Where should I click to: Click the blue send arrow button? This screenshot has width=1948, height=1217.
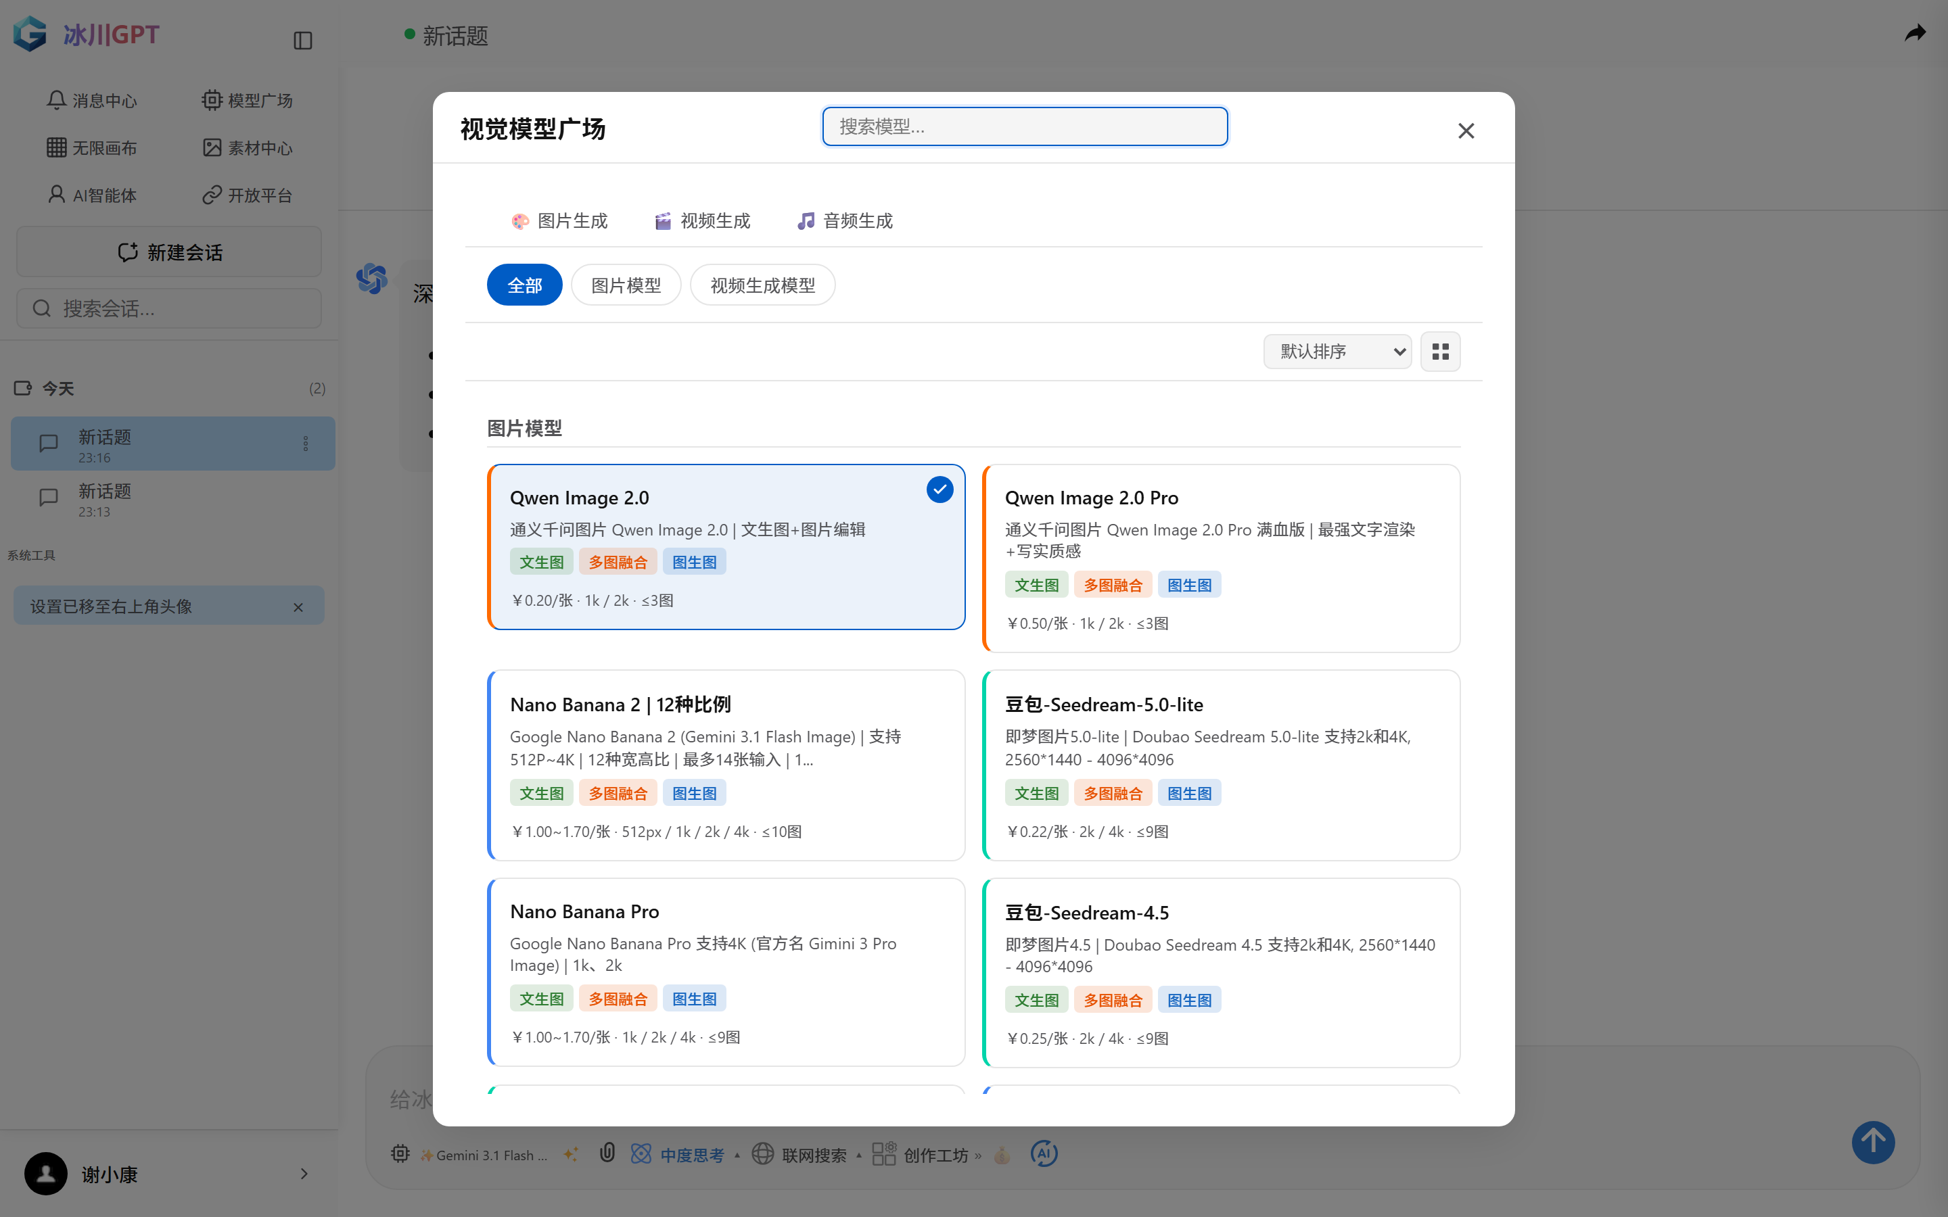point(1872,1141)
